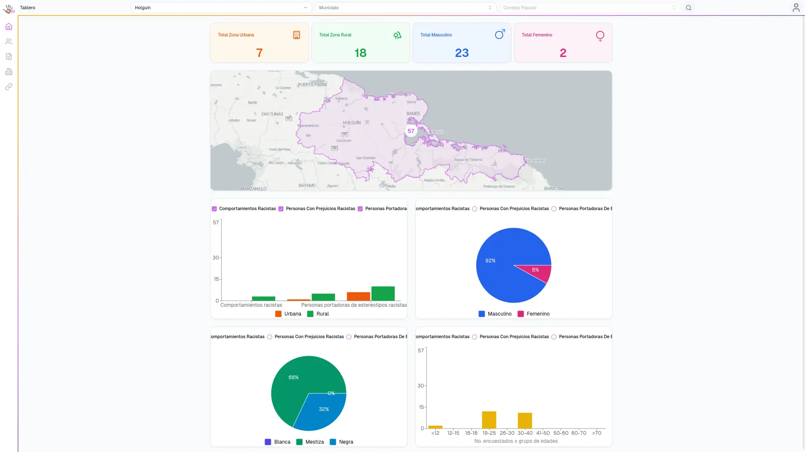Open the users sidebar icon
805x452 pixels.
pos(9,41)
